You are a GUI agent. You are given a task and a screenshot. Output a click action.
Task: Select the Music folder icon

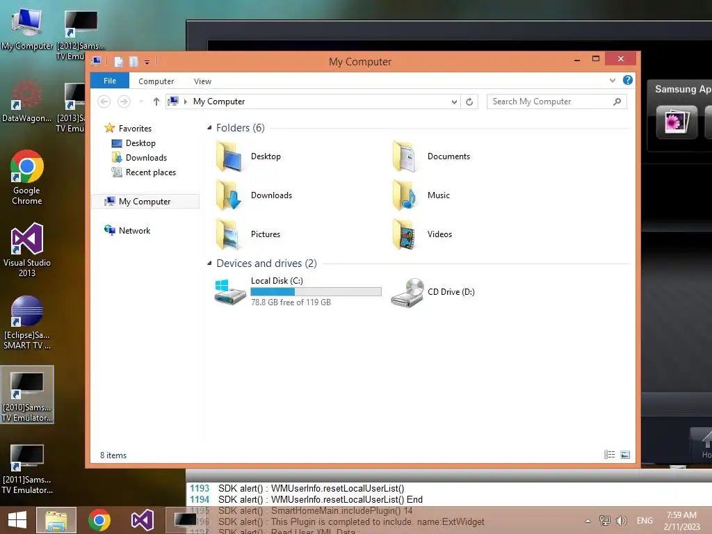click(x=405, y=195)
